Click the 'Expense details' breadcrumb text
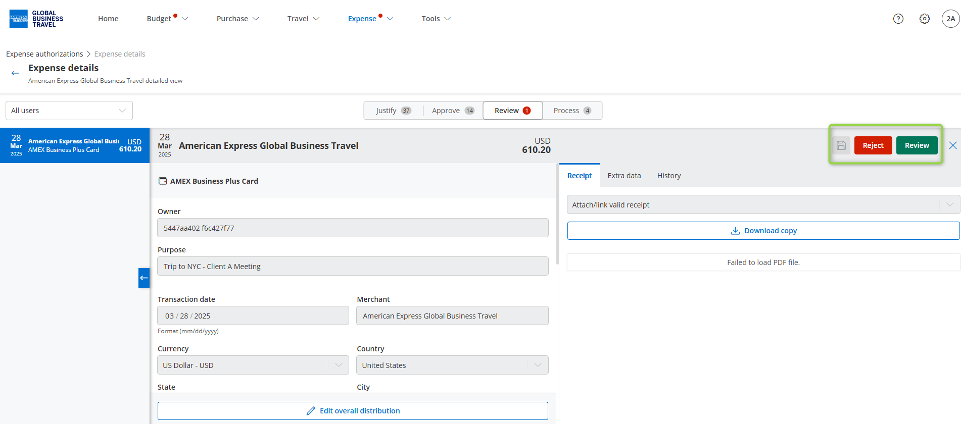This screenshot has width=961, height=424. 120,54
